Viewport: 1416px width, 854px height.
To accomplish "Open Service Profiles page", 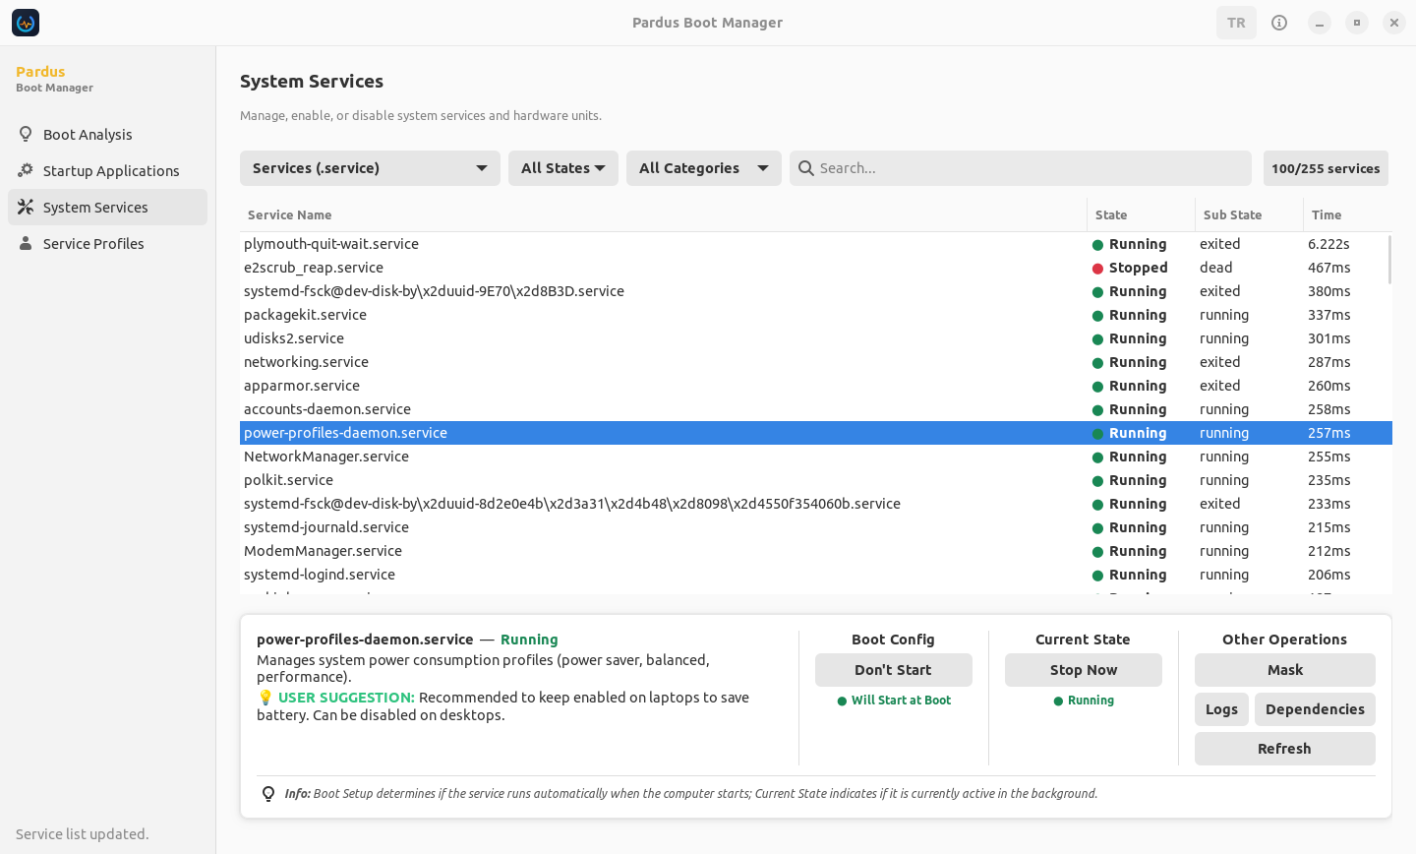I will pyautogui.click(x=108, y=244).
